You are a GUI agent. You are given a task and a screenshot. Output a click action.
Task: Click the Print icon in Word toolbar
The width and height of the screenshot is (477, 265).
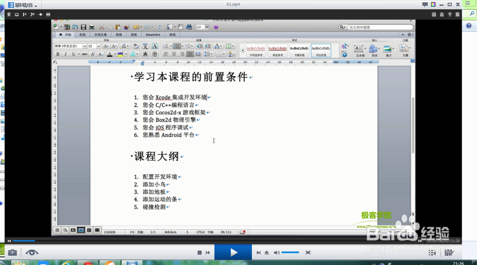point(92,27)
